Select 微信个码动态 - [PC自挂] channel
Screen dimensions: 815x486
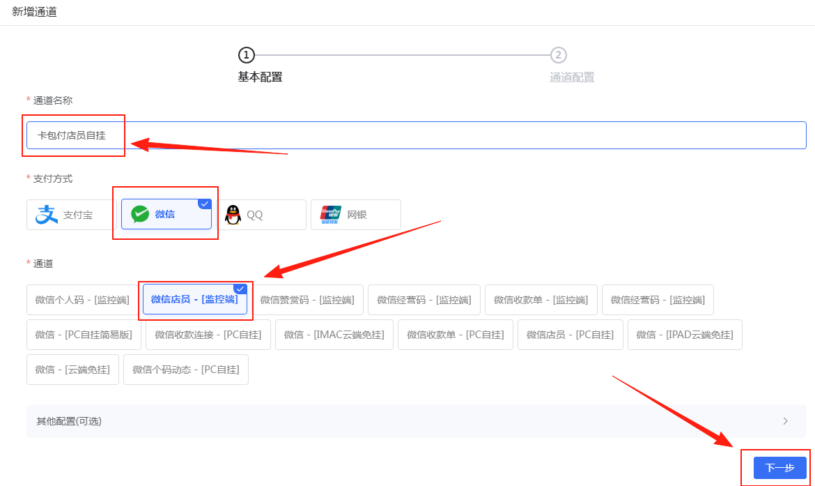point(185,370)
